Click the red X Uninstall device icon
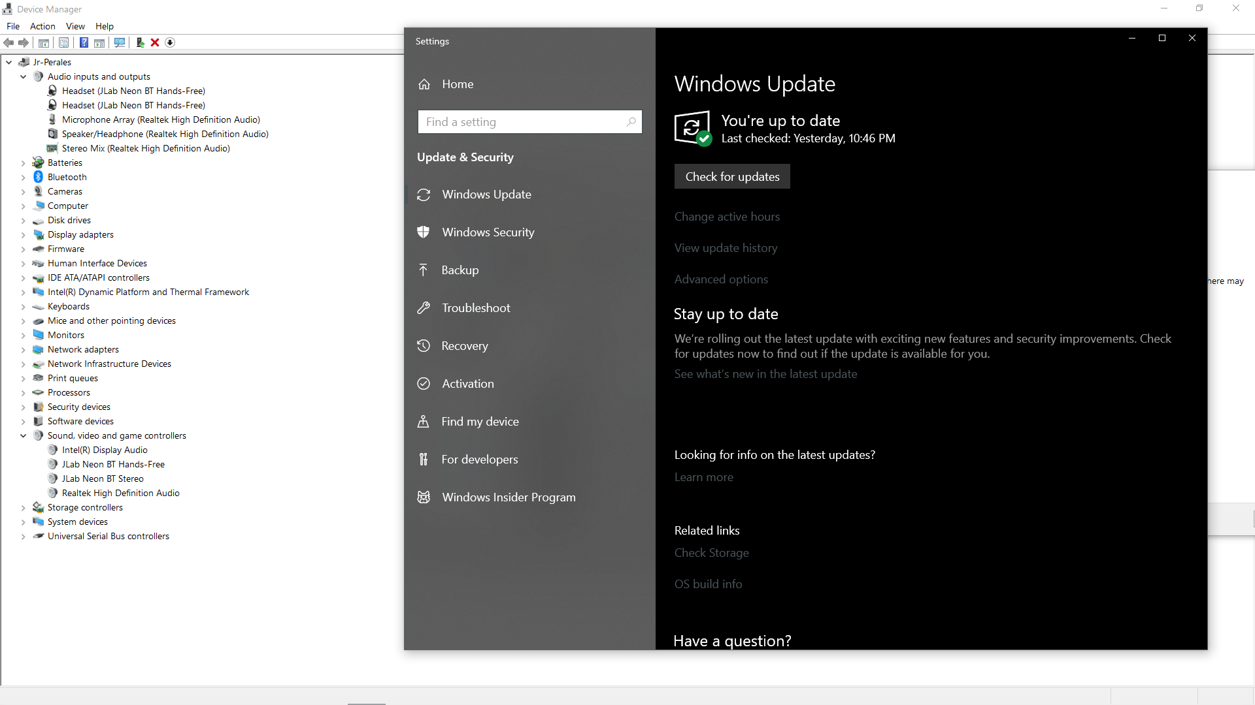Viewport: 1255px width, 705px height. click(x=155, y=42)
